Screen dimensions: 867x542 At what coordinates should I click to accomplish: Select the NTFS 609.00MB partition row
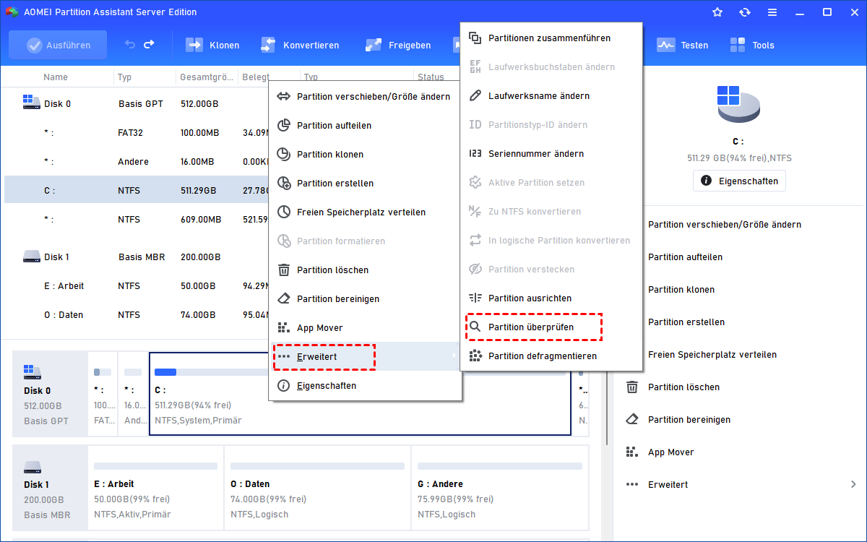[136, 219]
